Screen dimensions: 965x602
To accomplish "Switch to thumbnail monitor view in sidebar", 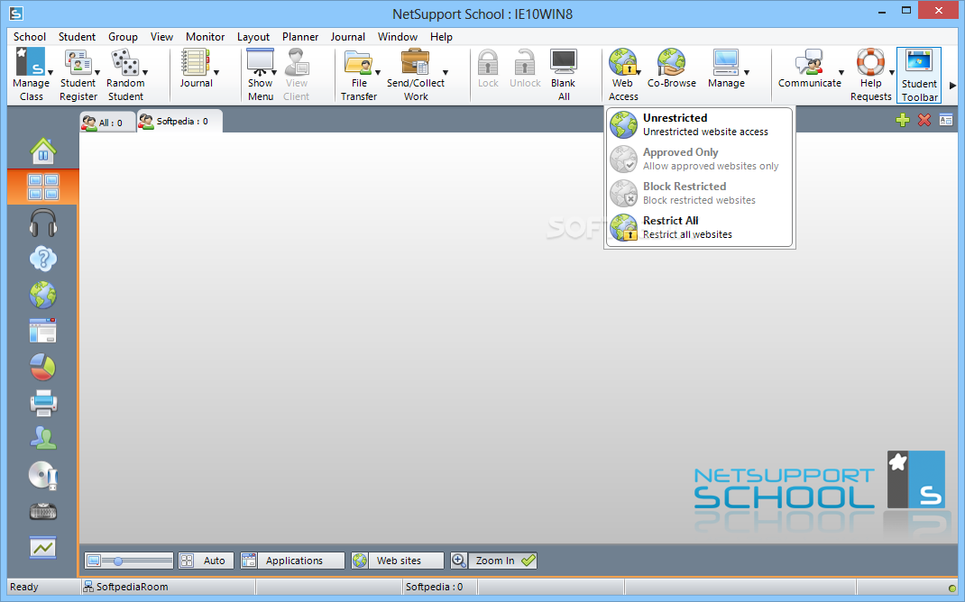I will [43, 187].
